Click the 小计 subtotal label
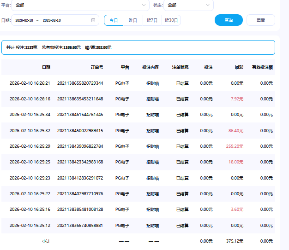The width and height of the screenshot is (289, 250). pyautogui.click(x=46, y=241)
